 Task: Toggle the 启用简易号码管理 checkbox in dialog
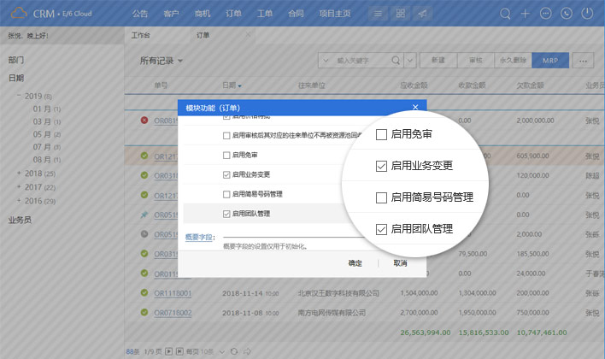(226, 194)
